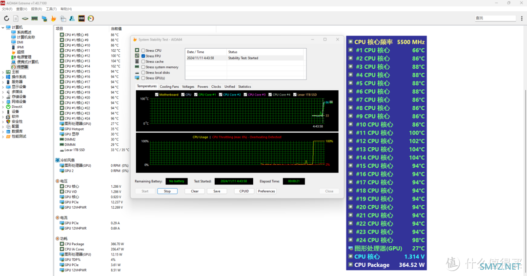Open the DMI tree node
This screenshot has height=276, width=527.
17,42
